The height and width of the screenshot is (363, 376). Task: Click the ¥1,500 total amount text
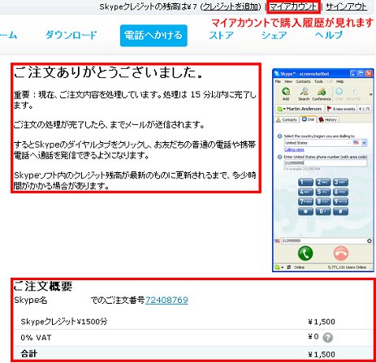[322, 354]
